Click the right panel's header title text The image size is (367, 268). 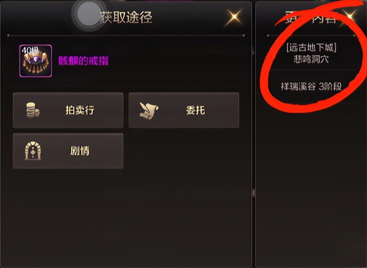(x=311, y=18)
